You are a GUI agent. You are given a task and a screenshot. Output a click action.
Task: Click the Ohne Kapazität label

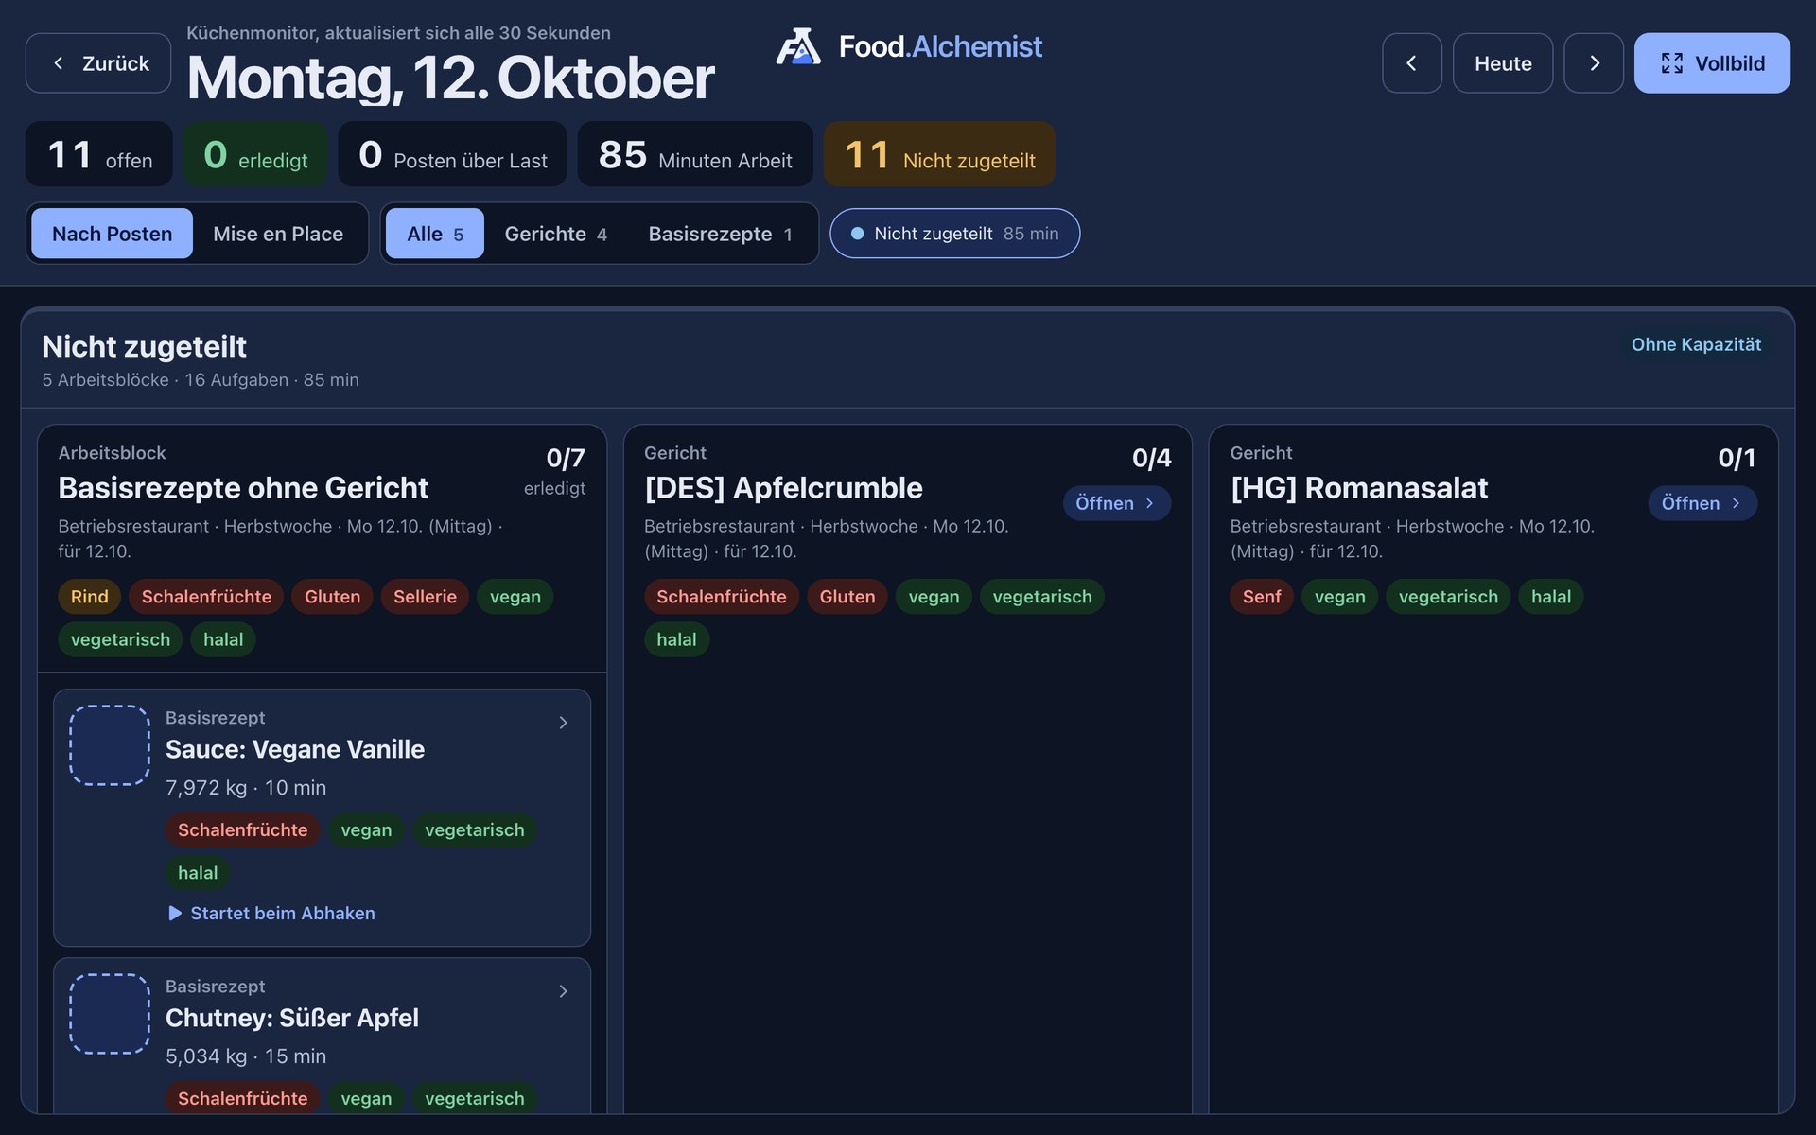pyautogui.click(x=1696, y=344)
